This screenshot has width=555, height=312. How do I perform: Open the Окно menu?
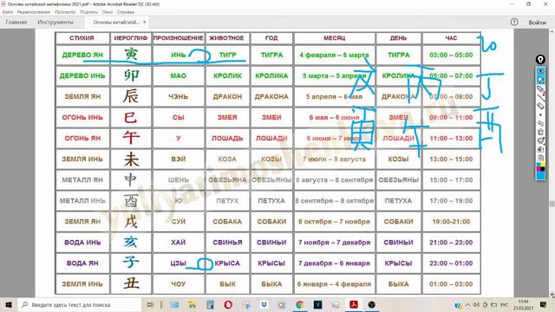[x=108, y=12]
